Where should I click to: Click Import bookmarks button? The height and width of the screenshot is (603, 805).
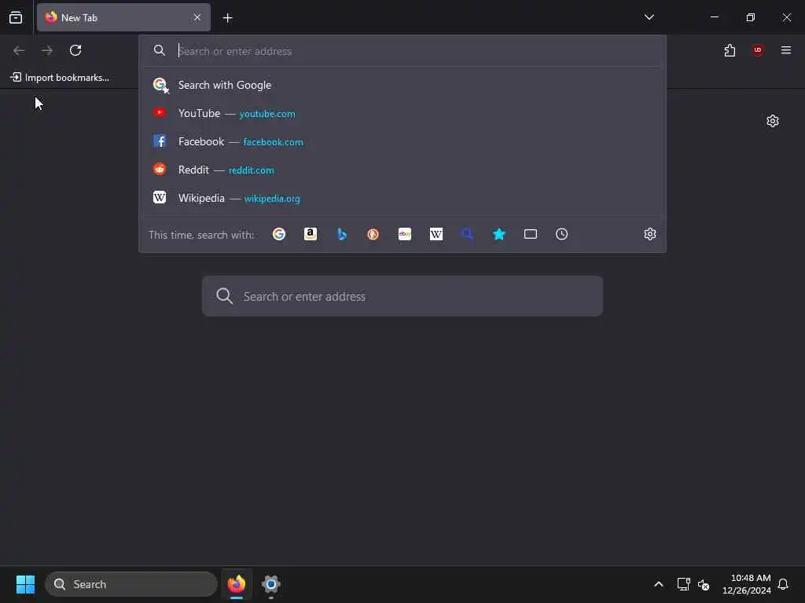coord(60,78)
